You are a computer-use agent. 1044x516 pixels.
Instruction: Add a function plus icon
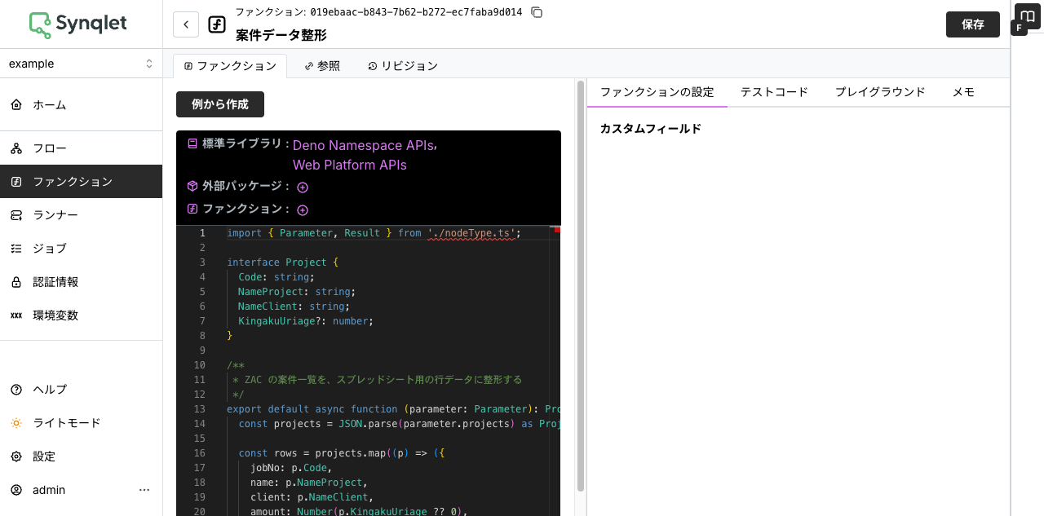coord(303,210)
